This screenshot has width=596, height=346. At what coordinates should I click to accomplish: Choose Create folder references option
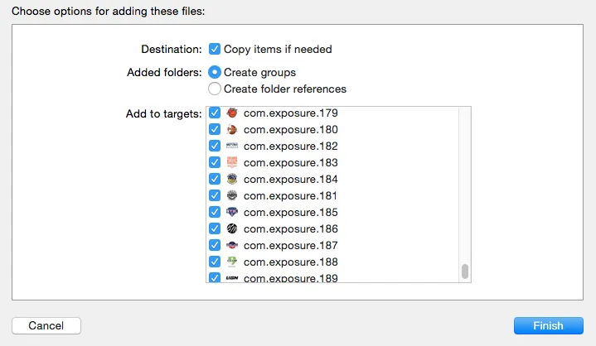click(x=215, y=89)
